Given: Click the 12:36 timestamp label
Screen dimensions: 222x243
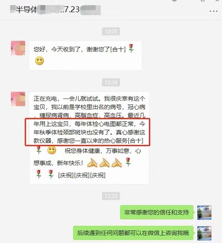Looking at the screenshot, I should click(x=111, y=82).
